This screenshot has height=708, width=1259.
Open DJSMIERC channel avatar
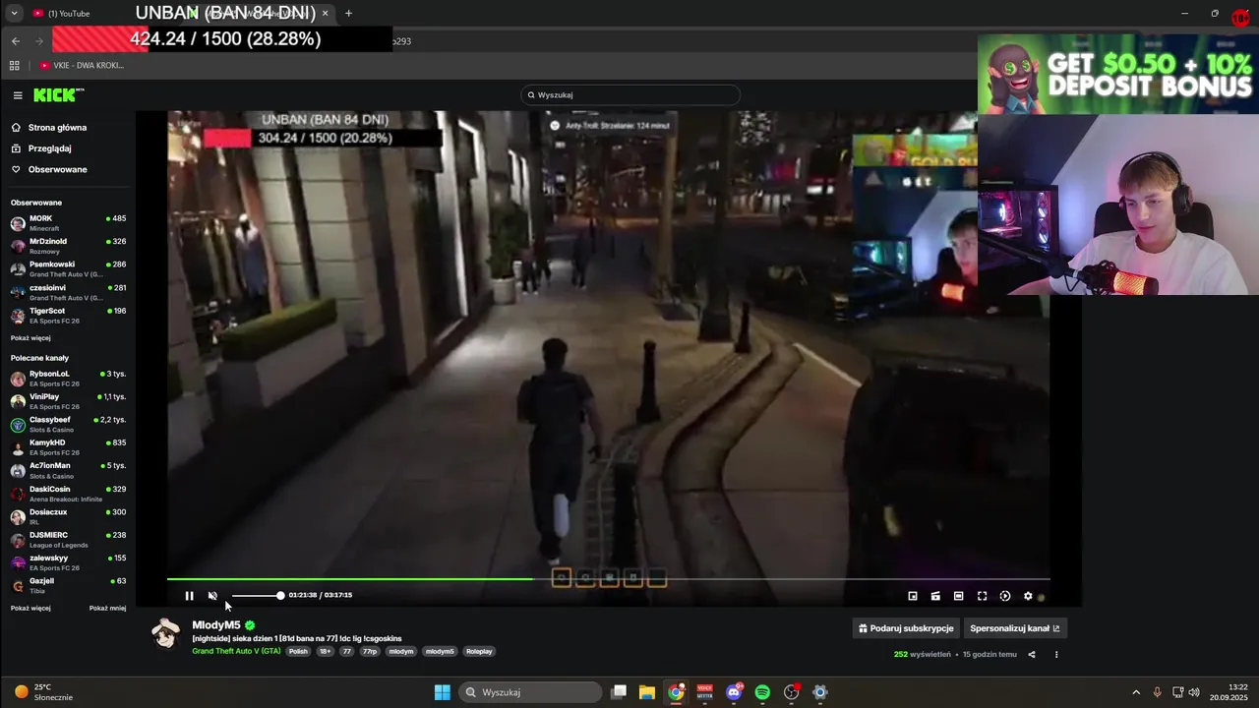(18, 540)
